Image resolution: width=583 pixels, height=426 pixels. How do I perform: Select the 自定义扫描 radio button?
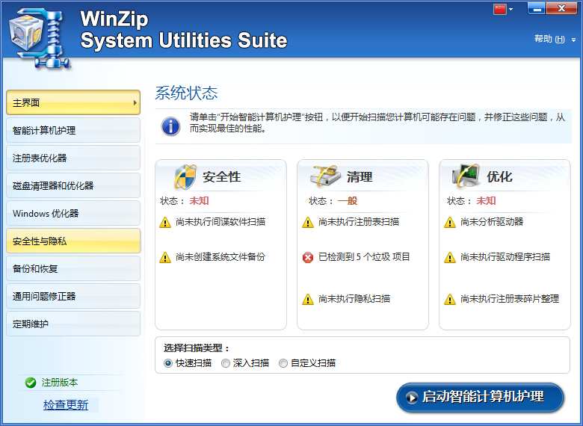(x=283, y=363)
